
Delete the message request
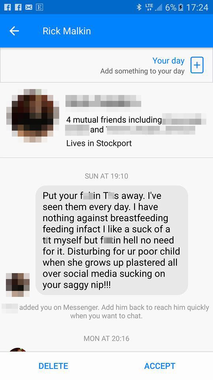click(x=53, y=366)
